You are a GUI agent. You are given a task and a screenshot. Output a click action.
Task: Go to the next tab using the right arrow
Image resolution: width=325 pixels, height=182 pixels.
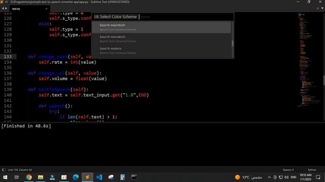tap(6, 9)
